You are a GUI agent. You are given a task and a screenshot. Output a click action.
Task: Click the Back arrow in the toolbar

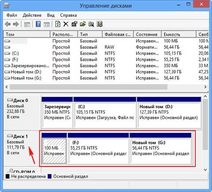point(7,24)
